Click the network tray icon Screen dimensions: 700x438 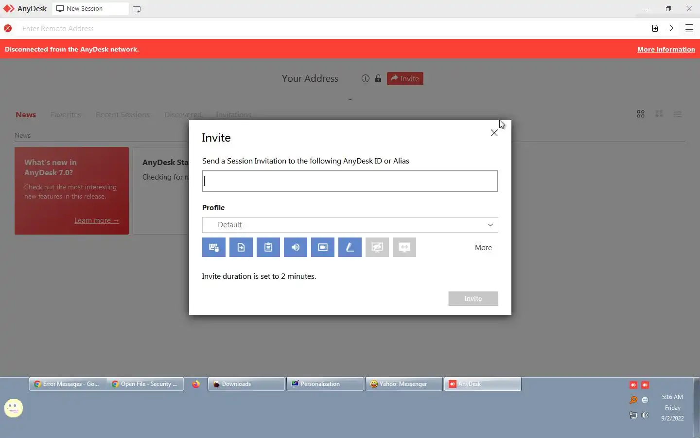[633, 415]
